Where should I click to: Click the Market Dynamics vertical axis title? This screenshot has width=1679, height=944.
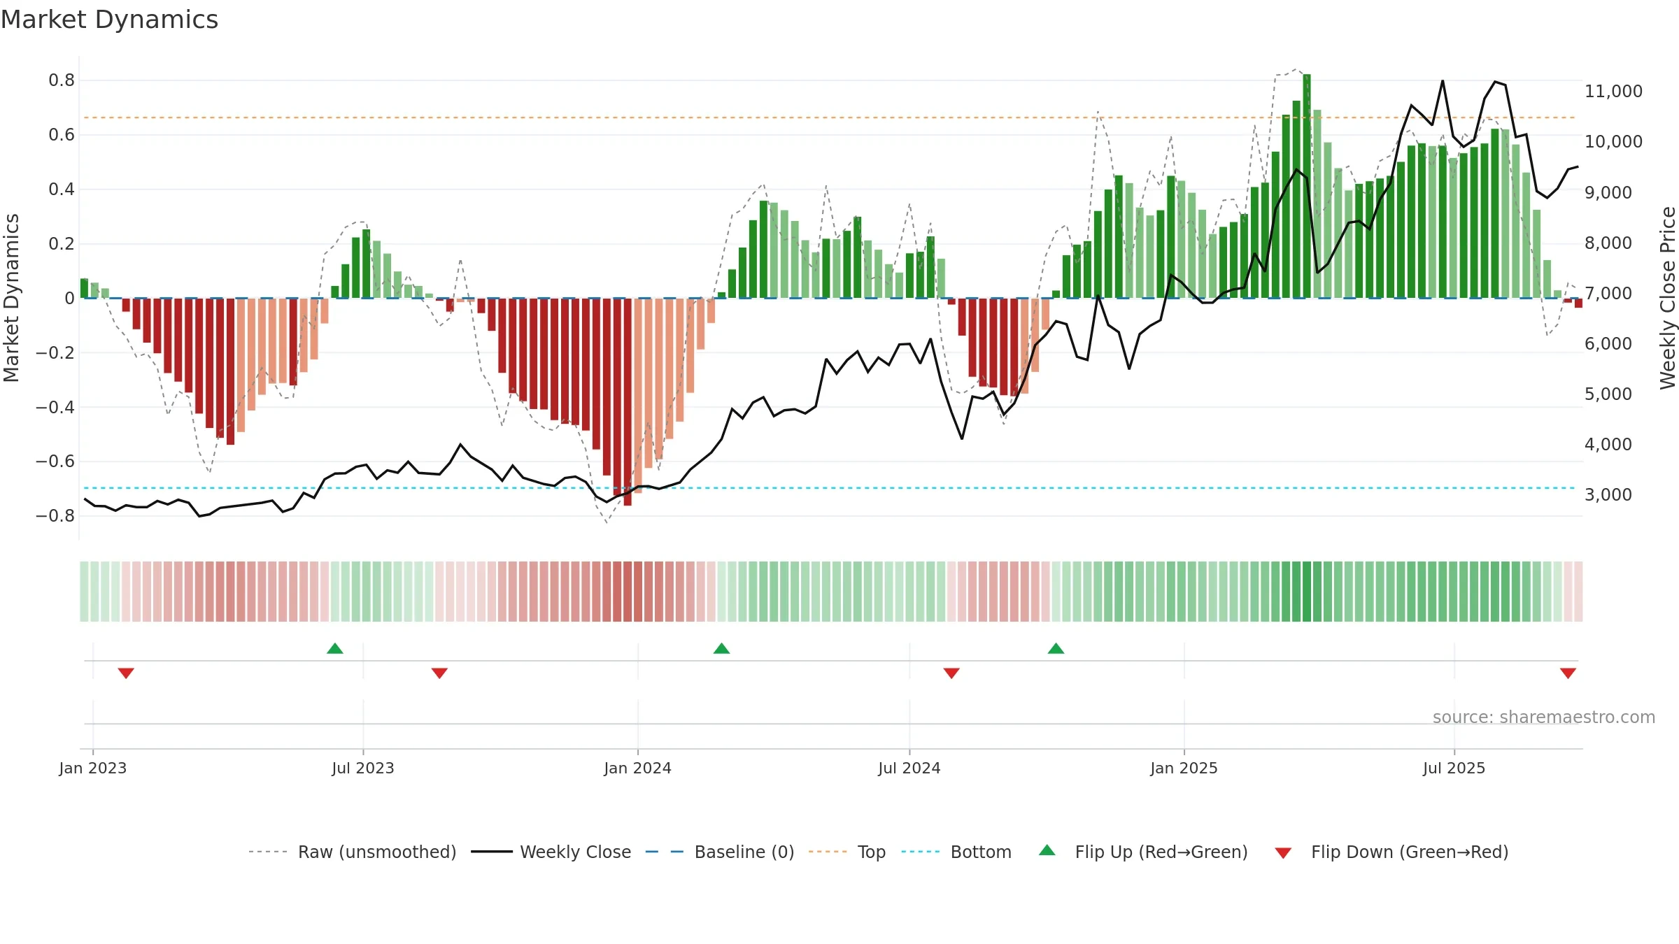tap(11, 298)
